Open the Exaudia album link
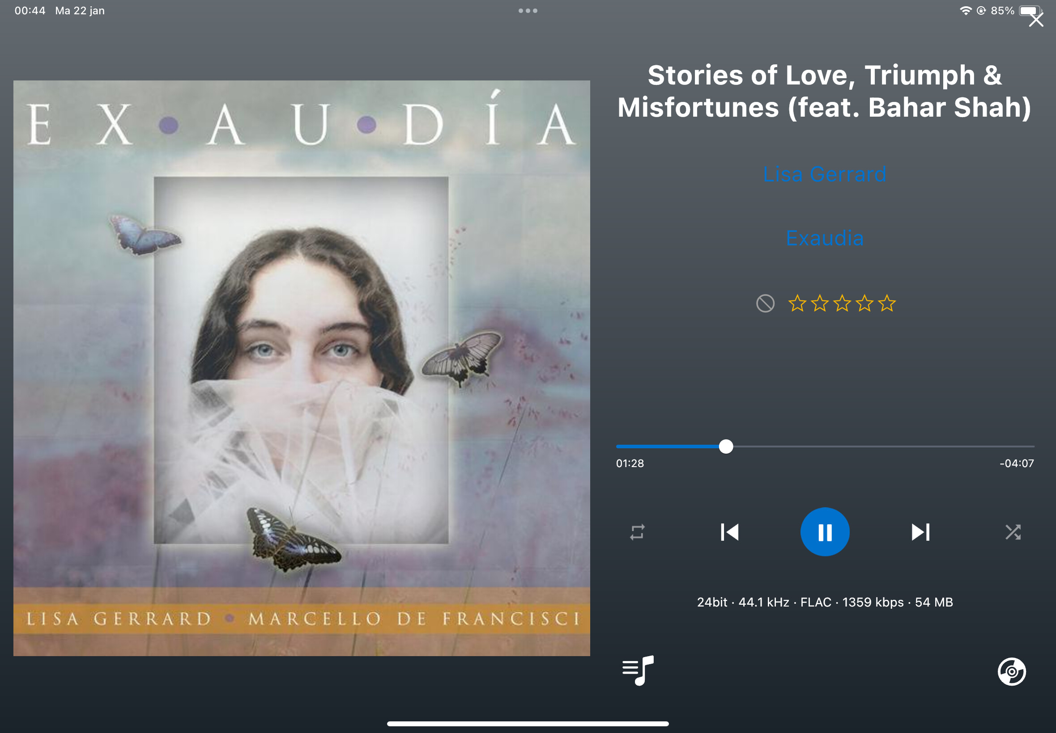 825,238
